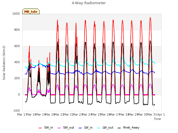Click the magenta SW_out legend color marker

[x=59, y=128]
